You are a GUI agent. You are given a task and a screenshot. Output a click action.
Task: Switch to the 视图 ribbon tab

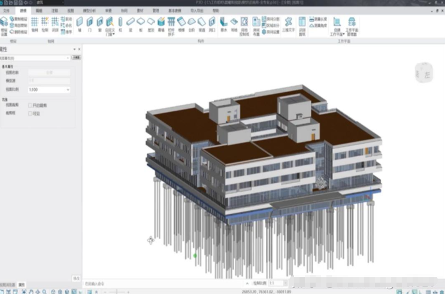pos(71,11)
